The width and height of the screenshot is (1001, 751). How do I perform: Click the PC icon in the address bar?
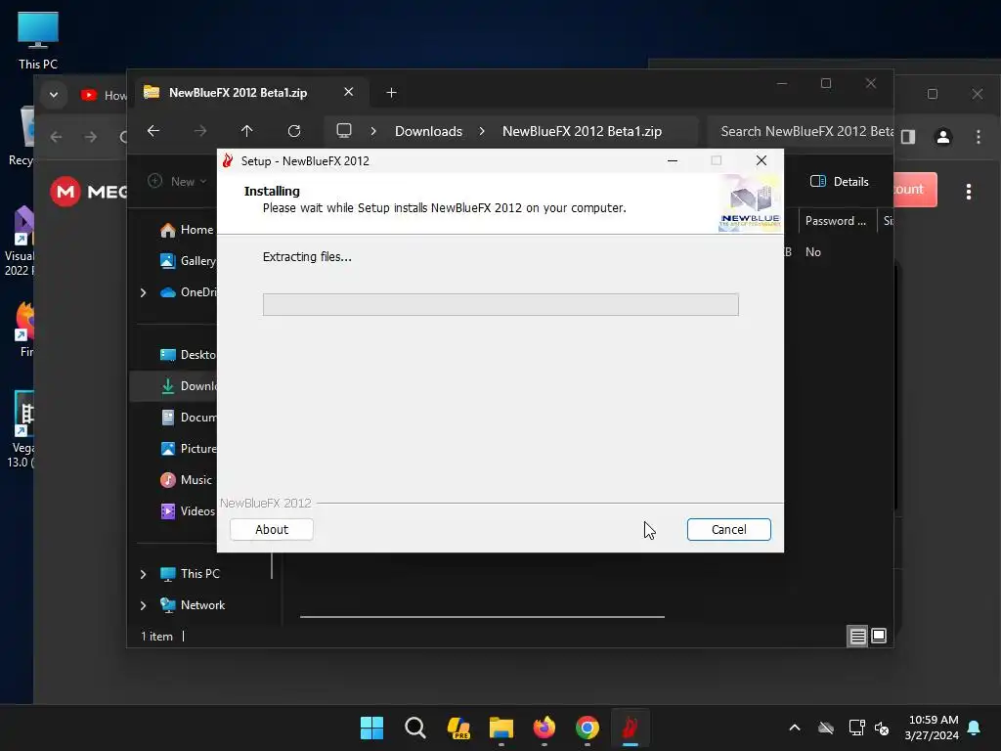(x=344, y=131)
